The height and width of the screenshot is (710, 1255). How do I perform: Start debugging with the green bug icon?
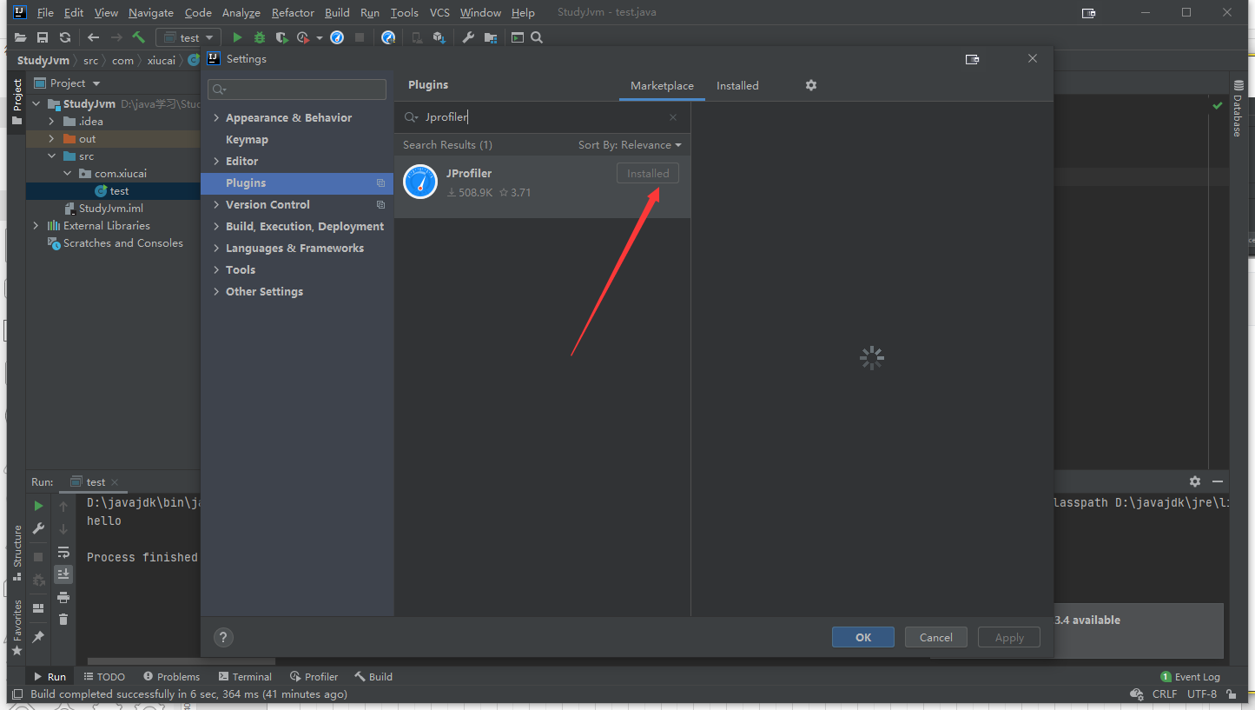[260, 37]
